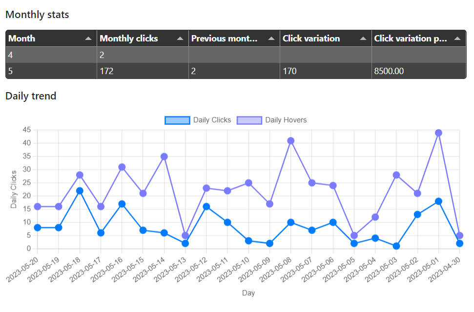Sort by Monthly clicks arrow icon
This screenshot has height=312, width=474.
[x=180, y=39]
